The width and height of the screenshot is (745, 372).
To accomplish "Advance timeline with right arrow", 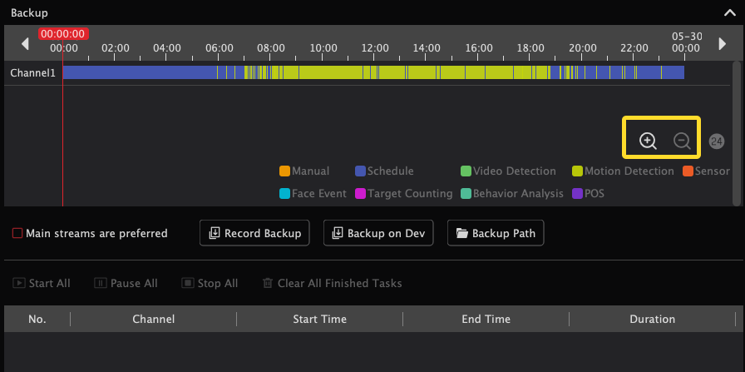I will click(x=723, y=44).
